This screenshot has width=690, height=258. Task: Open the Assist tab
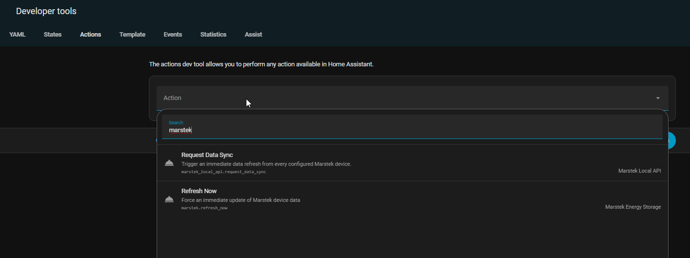pyautogui.click(x=253, y=35)
